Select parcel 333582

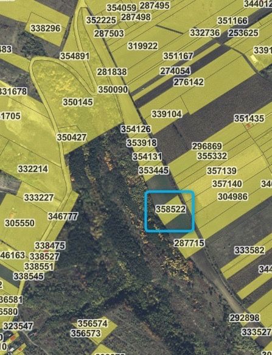249,250
